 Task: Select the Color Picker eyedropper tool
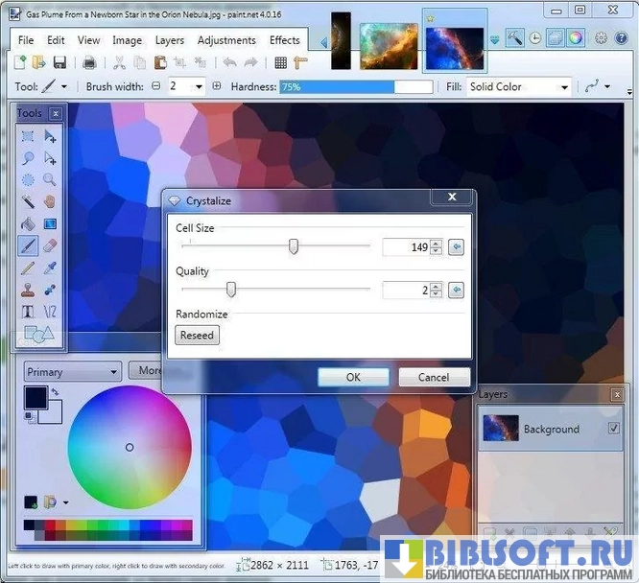tap(49, 268)
